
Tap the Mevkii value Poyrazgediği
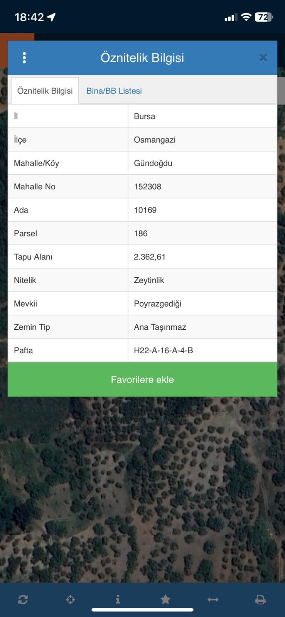pyautogui.click(x=158, y=304)
